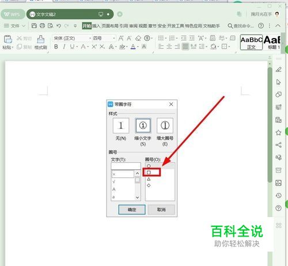Choose the diamond enclosure in 圈号 list
The image size is (288, 266).
pos(149,185)
